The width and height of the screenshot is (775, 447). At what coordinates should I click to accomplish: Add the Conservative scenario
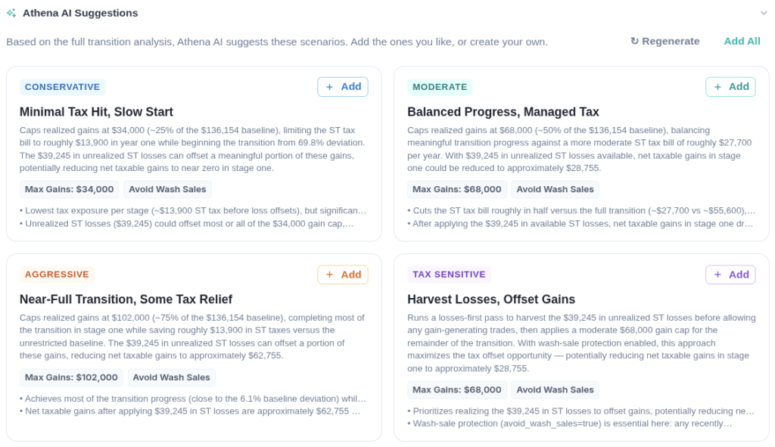[343, 87]
